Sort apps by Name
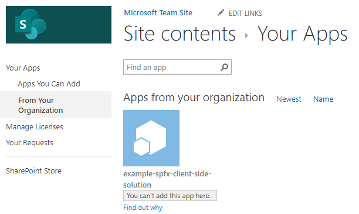The width and height of the screenshot is (359, 214). pos(323,99)
